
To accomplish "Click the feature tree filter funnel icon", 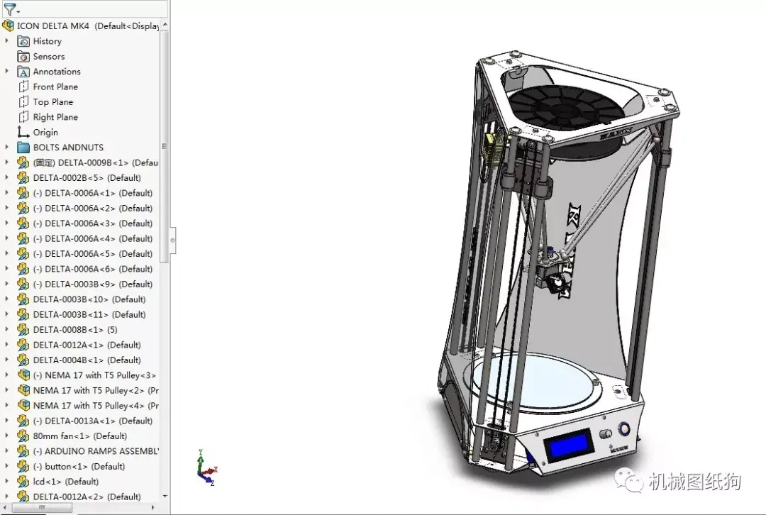I will 9,9.
